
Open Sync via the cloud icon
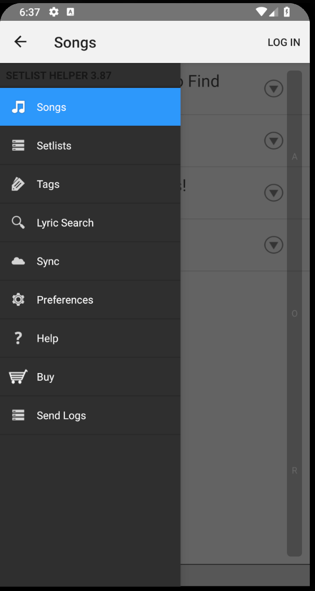[x=18, y=261]
